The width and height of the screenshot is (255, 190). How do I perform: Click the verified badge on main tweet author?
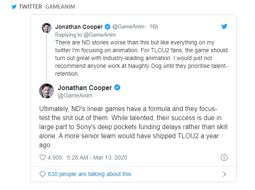click(x=117, y=88)
